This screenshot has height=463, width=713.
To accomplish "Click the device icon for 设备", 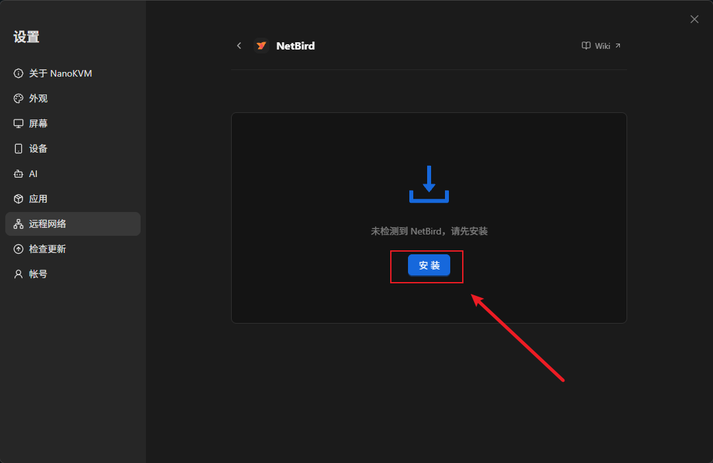I will 18,149.
